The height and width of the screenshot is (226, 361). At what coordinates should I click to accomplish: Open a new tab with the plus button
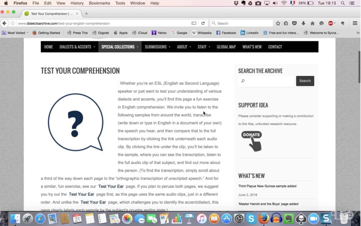click(87, 14)
